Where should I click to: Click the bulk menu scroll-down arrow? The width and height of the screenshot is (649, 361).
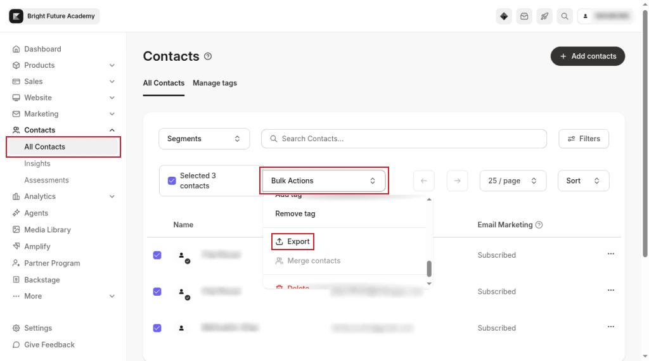pyautogui.click(x=429, y=284)
